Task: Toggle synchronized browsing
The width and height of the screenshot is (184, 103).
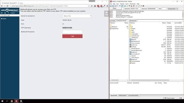Action: [141, 6]
